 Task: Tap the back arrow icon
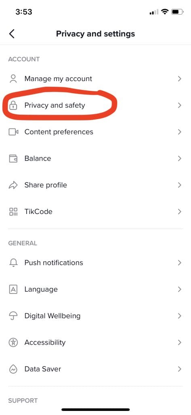pos(12,34)
